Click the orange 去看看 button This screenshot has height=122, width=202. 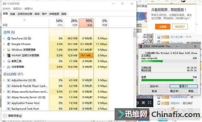[x=163, y=27]
